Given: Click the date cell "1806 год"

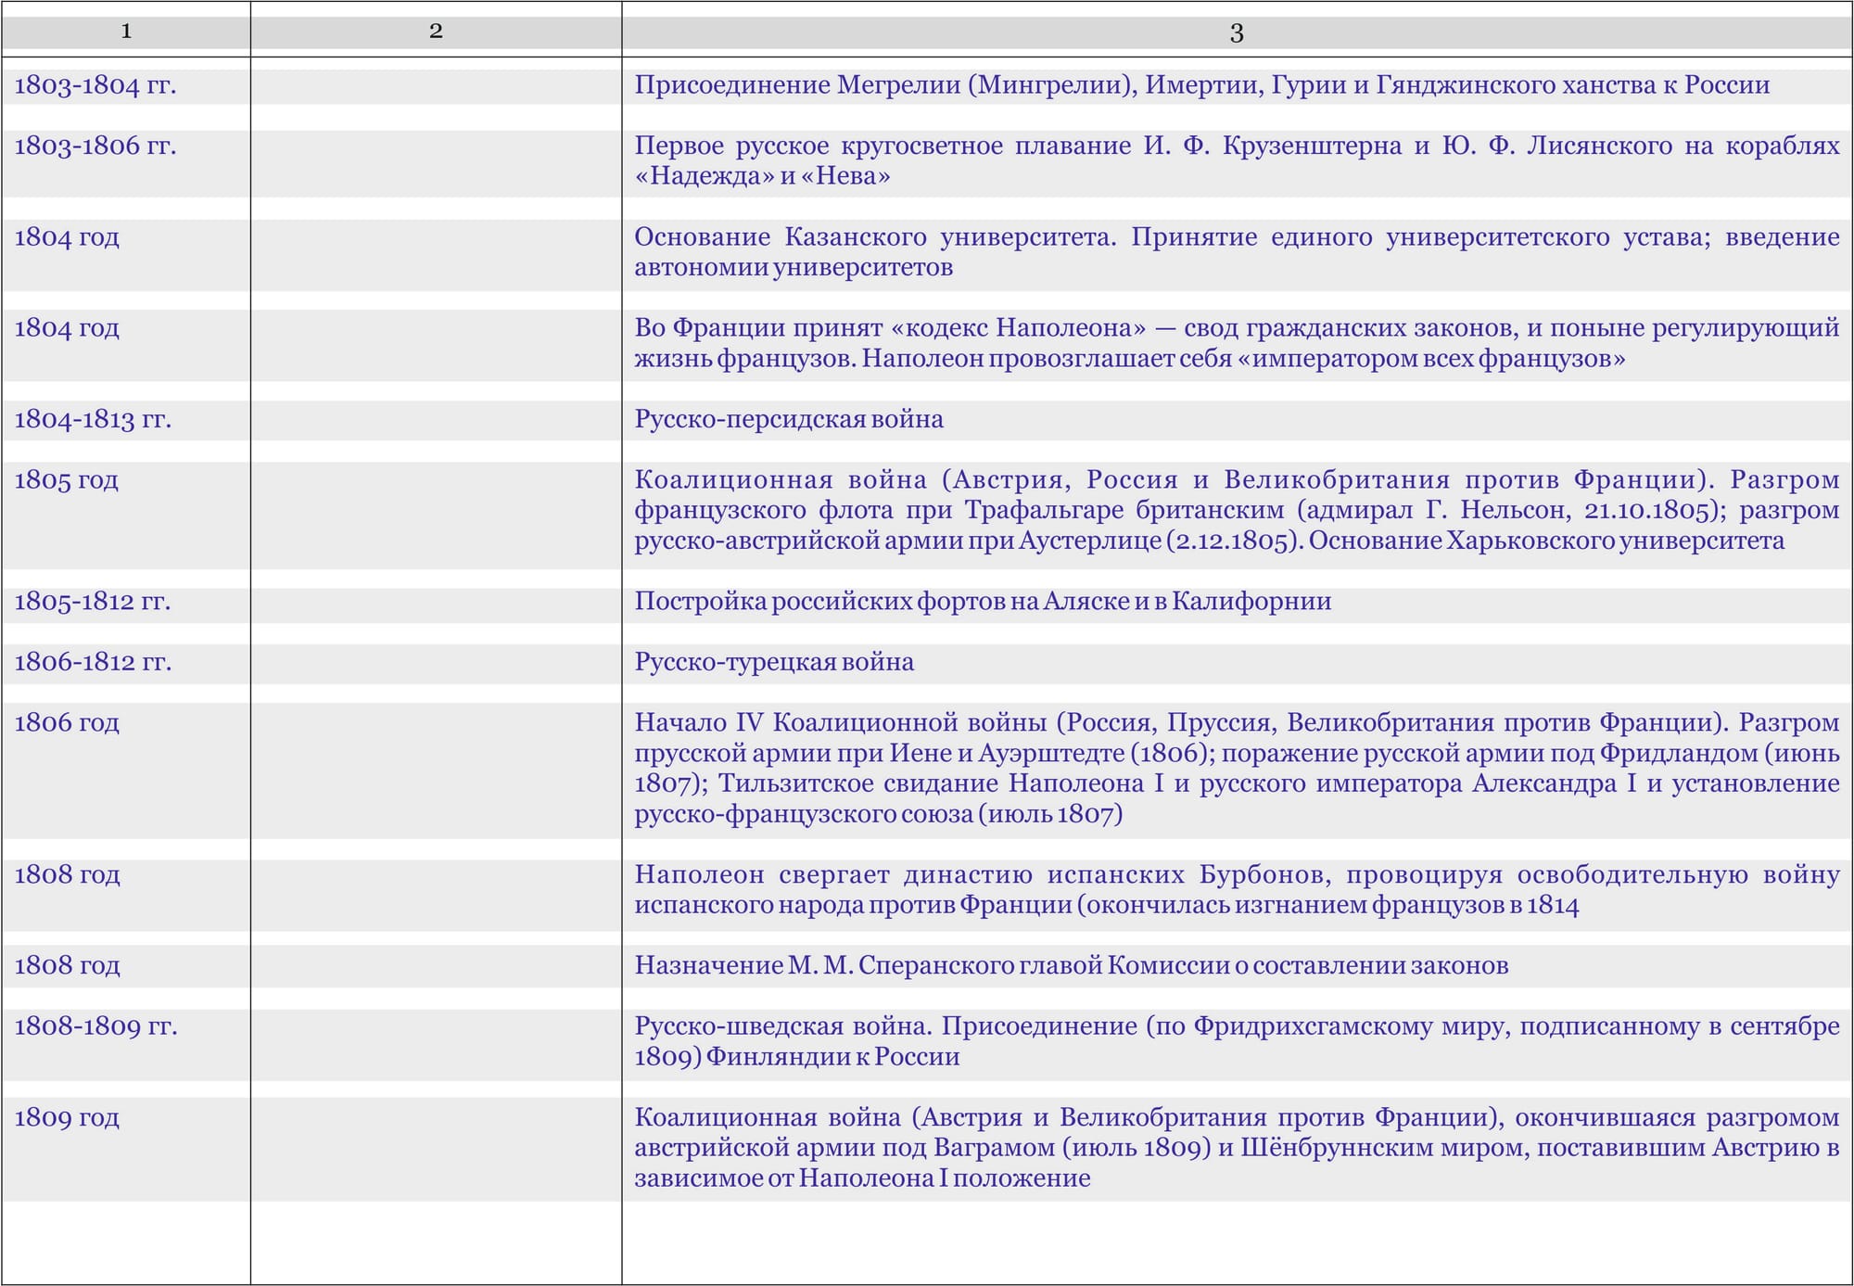Looking at the screenshot, I should click(x=67, y=722).
